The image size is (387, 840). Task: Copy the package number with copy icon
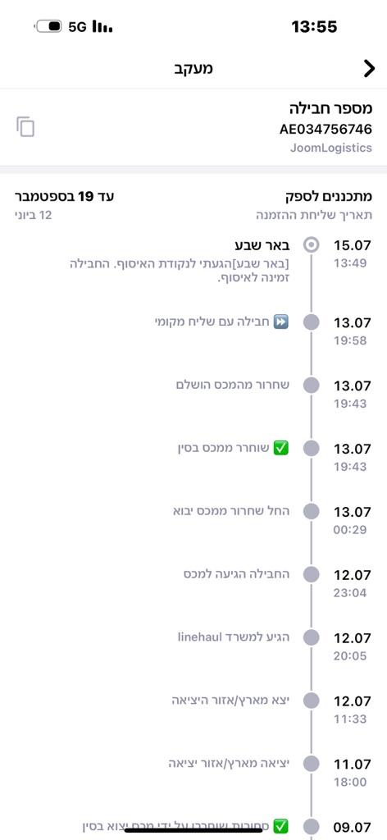click(25, 126)
